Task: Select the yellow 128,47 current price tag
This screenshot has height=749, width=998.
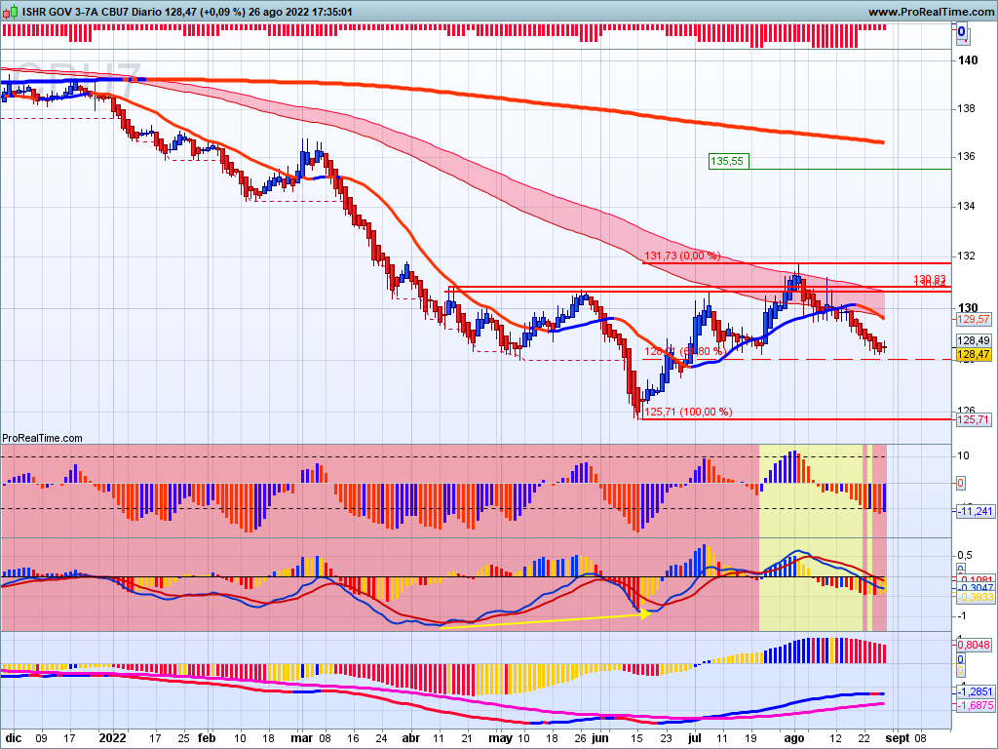Action: click(x=974, y=355)
